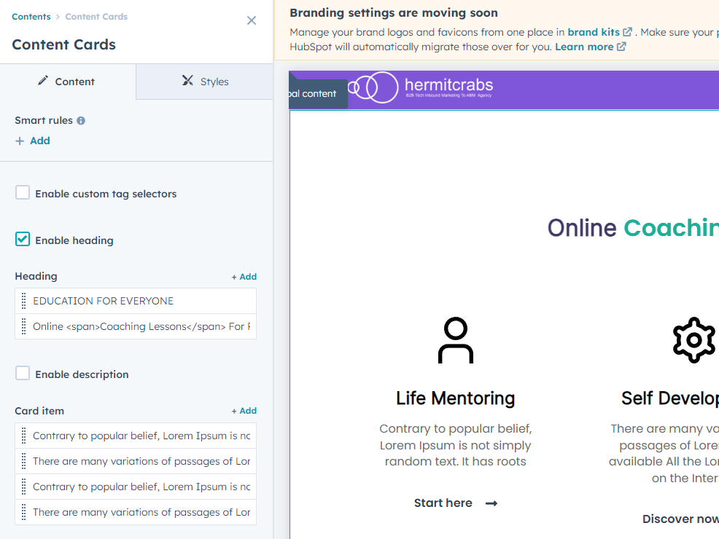Viewport: 719px width, 539px height.
Task: Click drag handle of first card item
Action: [24, 436]
